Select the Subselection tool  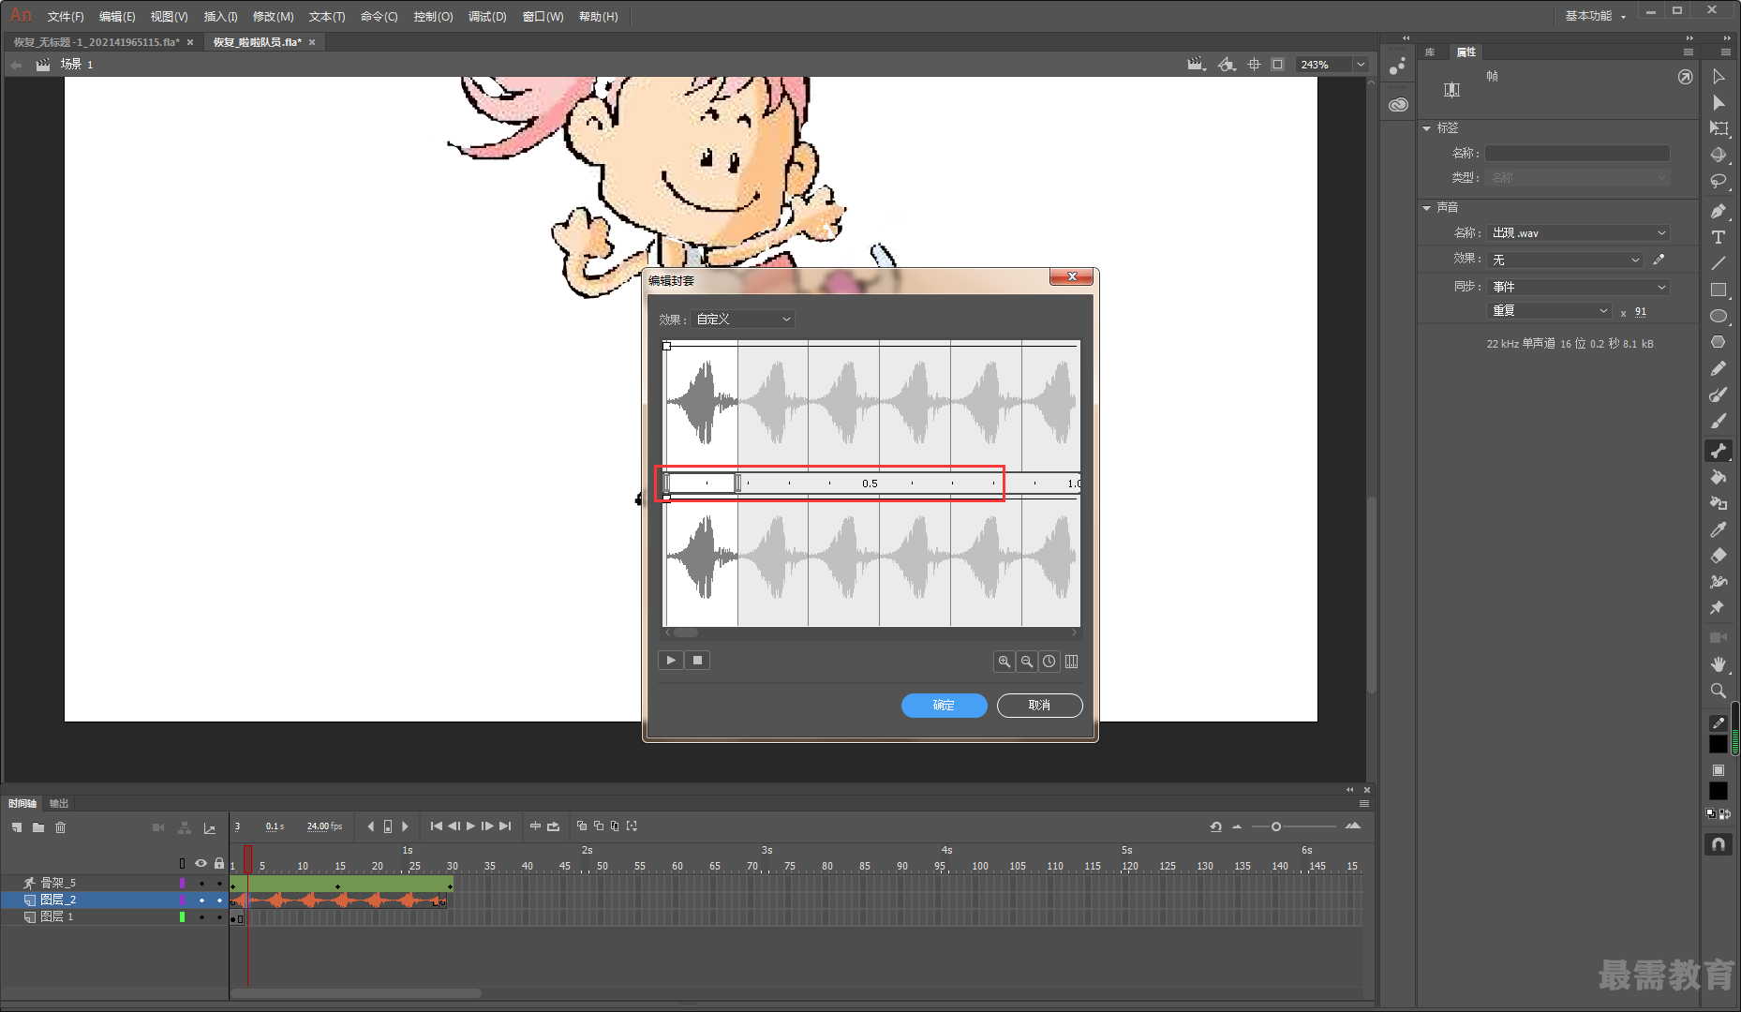(x=1719, y=102)
